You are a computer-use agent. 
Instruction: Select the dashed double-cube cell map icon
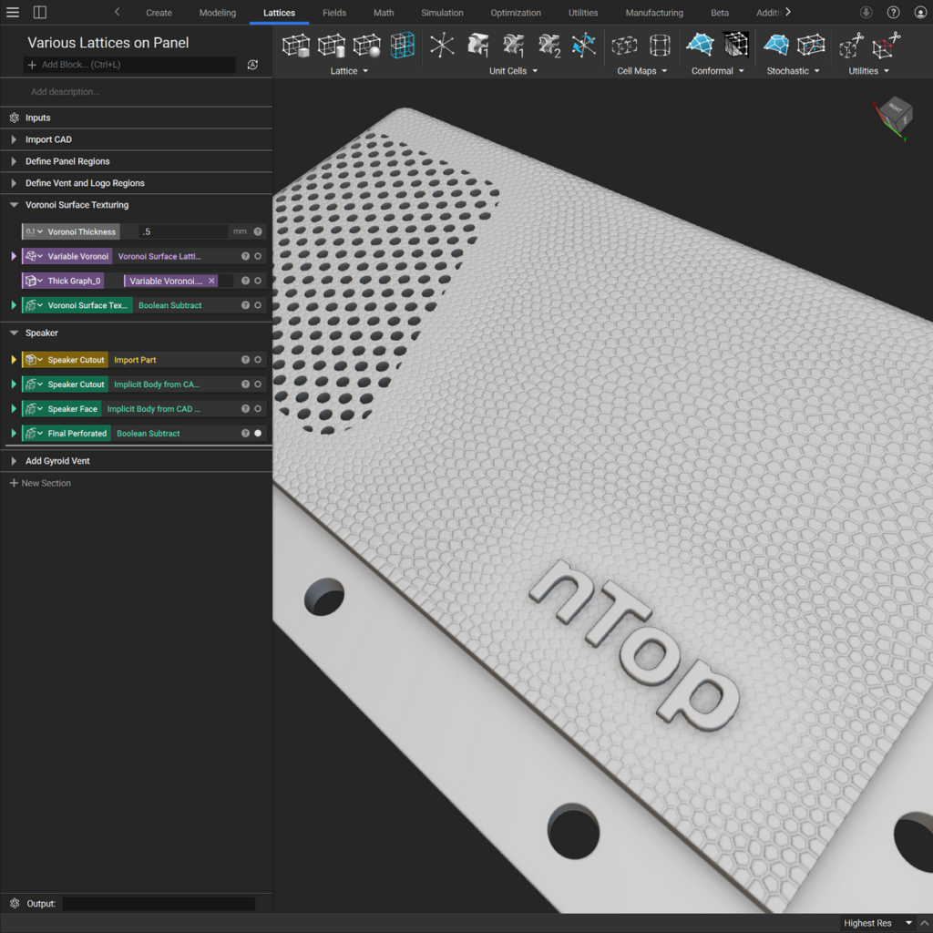coord(624,46)
